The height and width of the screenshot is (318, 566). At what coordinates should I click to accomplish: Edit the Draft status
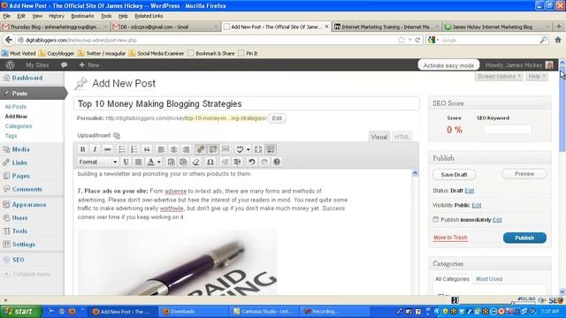[470, 191]
